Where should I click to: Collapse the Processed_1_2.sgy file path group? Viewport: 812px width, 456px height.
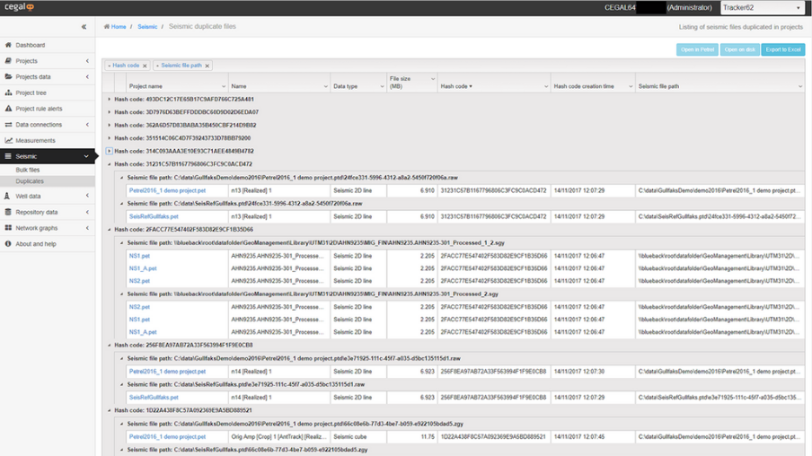tap(121, 242)
